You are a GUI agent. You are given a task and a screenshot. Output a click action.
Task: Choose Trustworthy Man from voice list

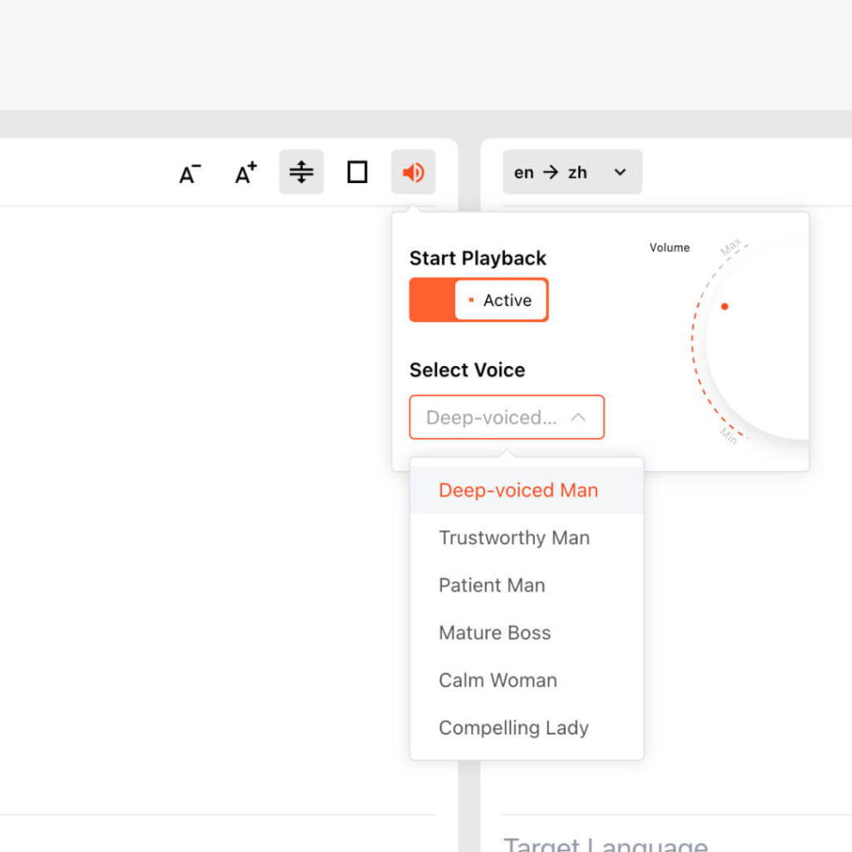514,537
